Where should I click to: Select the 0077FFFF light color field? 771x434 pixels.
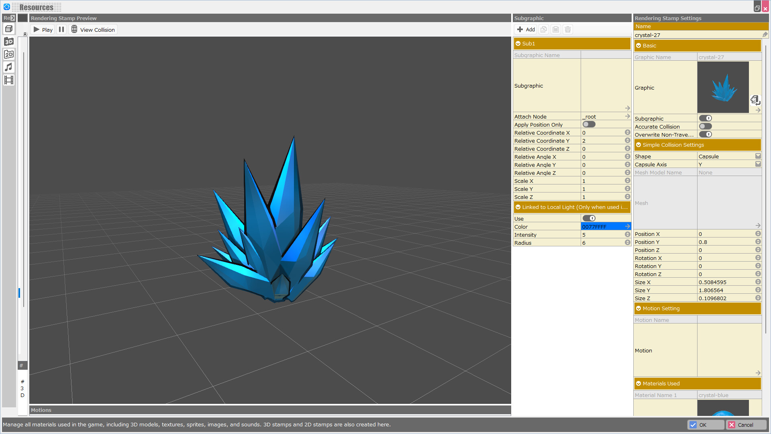coord(602,226)
